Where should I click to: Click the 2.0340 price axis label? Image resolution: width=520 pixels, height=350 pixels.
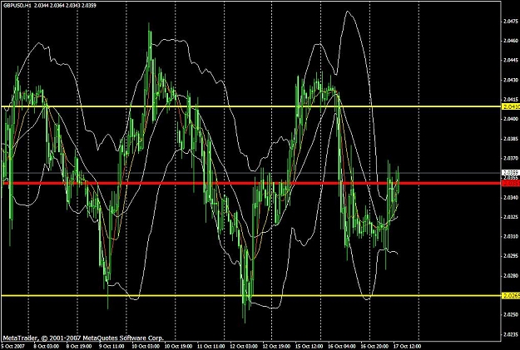tap(511, 198)
